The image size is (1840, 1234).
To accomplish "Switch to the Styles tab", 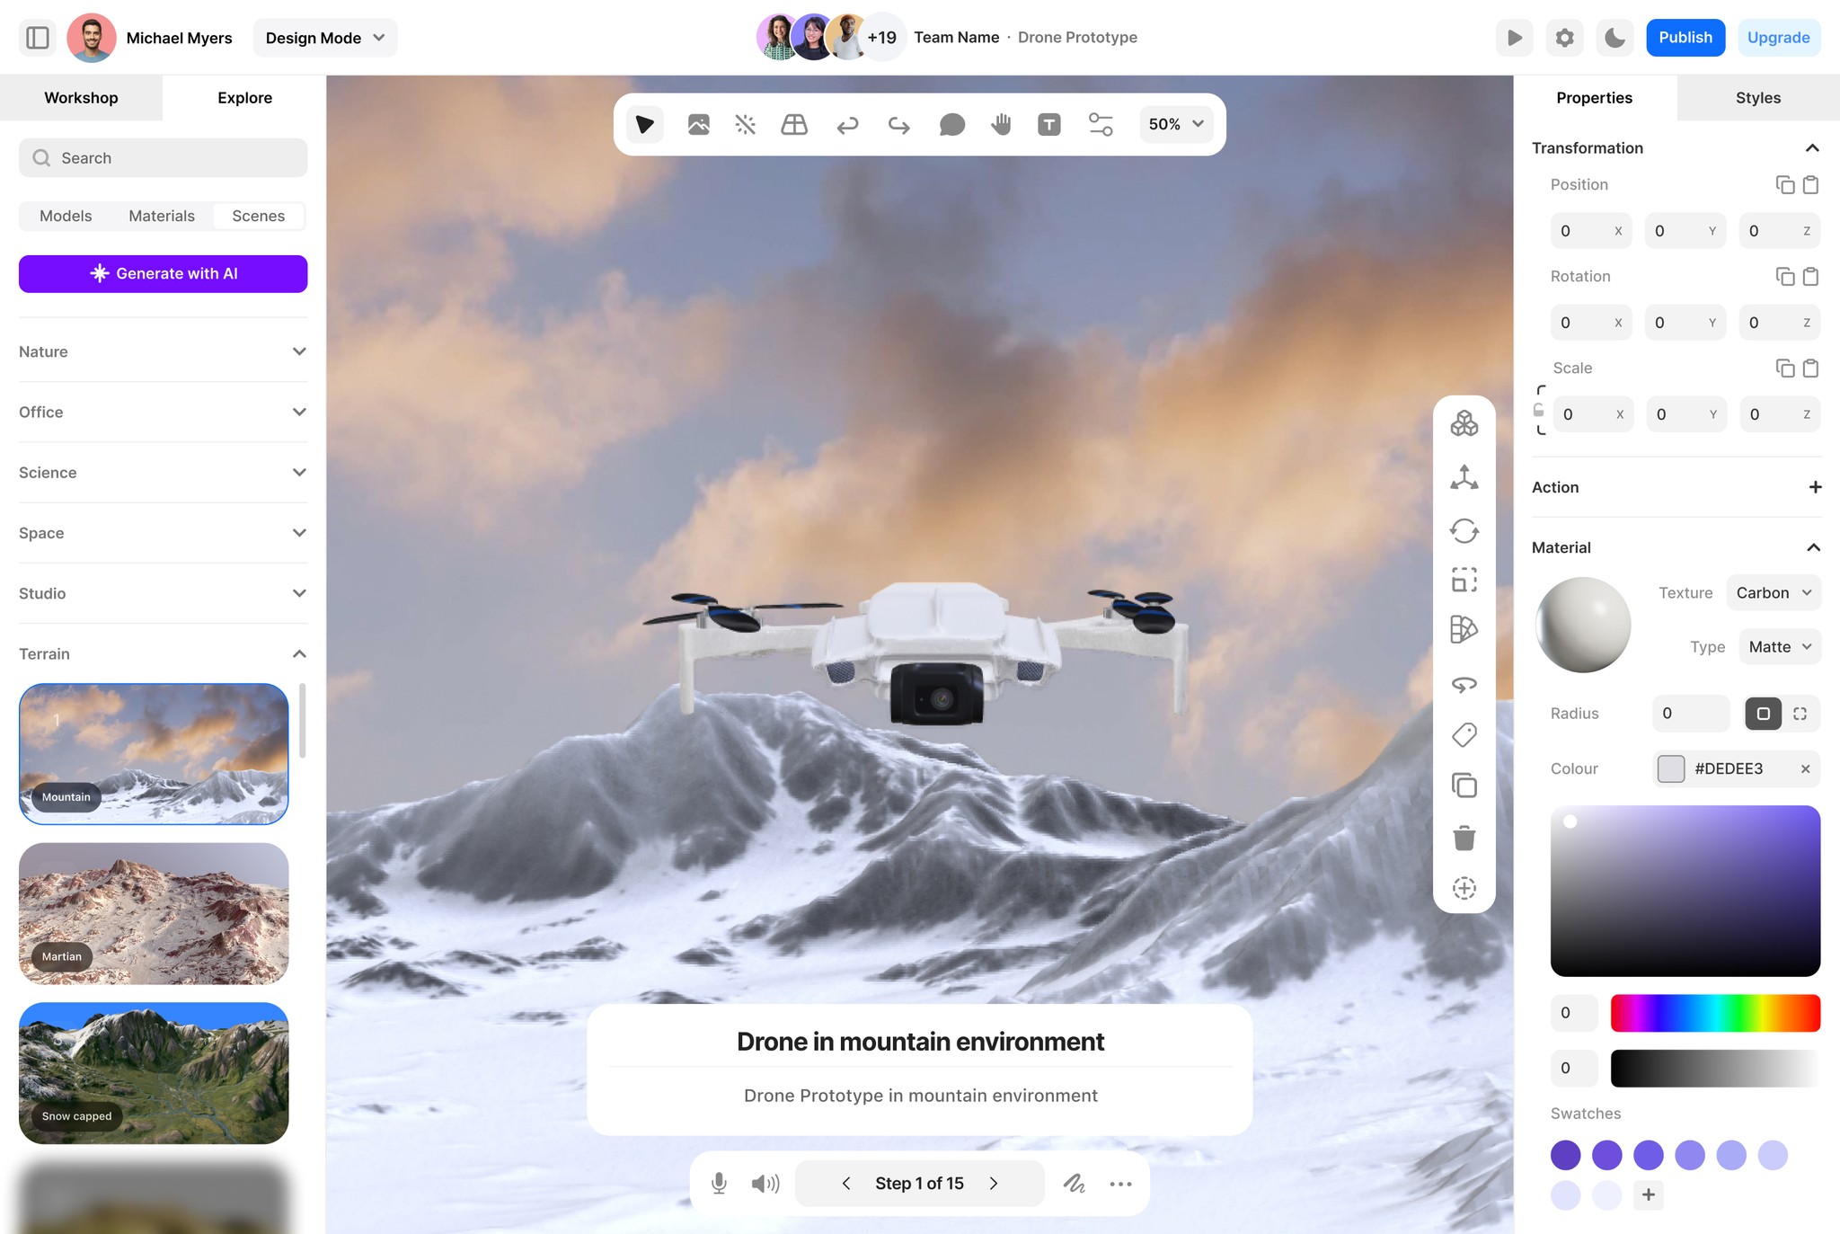I will [x=1757, y=98].
